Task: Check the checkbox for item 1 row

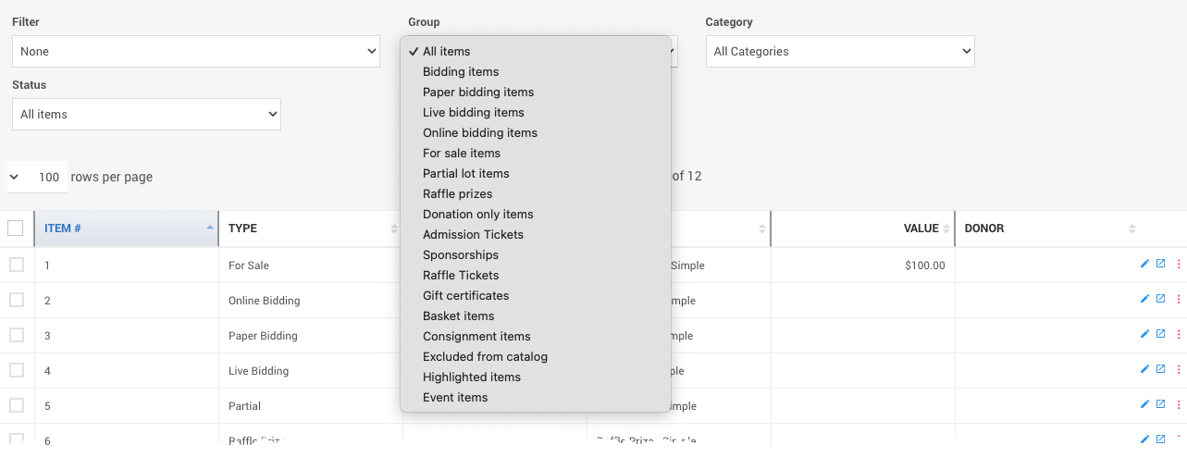Action: click(17, 265)
